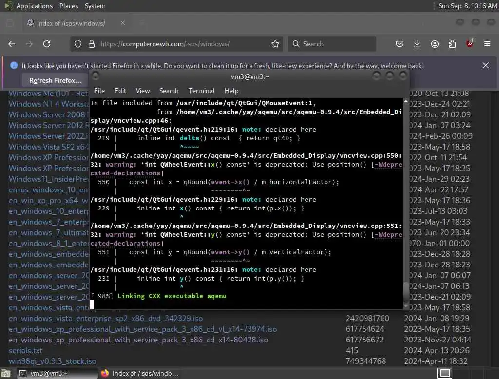Click file size 2420981760
This screenshot has height=379, width=499.
click(x=367, y=318)
